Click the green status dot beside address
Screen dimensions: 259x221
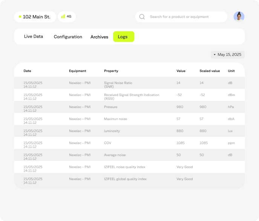20,17
